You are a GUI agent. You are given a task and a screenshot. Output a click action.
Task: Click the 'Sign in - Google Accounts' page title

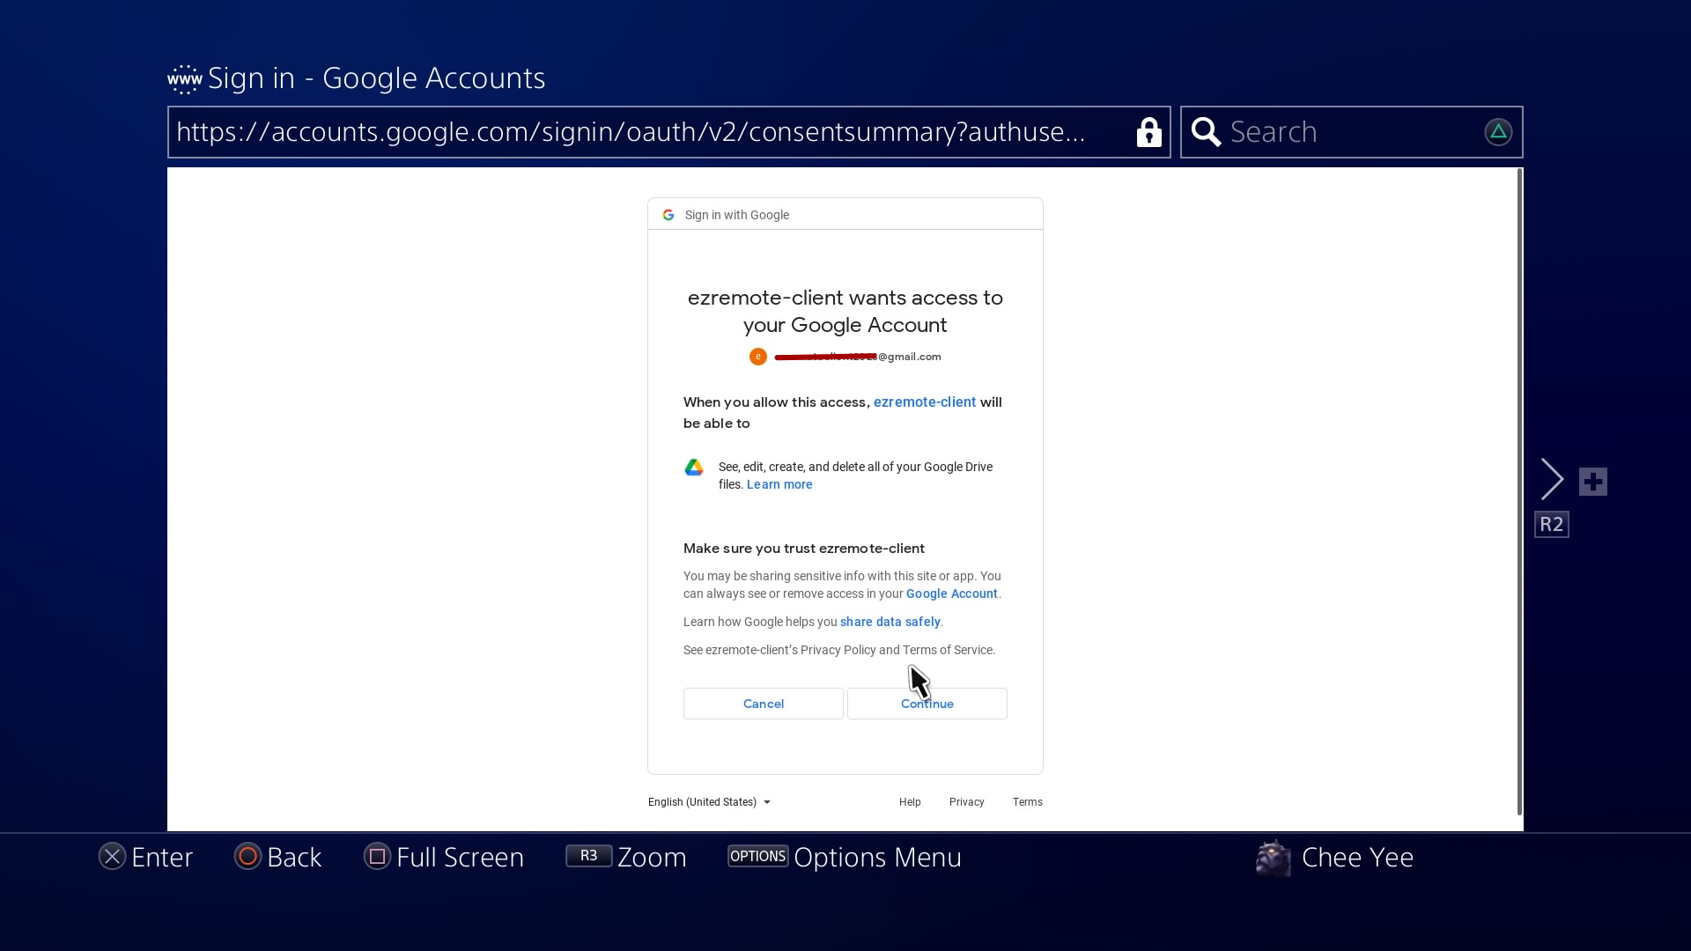click(x=376, y=78)
